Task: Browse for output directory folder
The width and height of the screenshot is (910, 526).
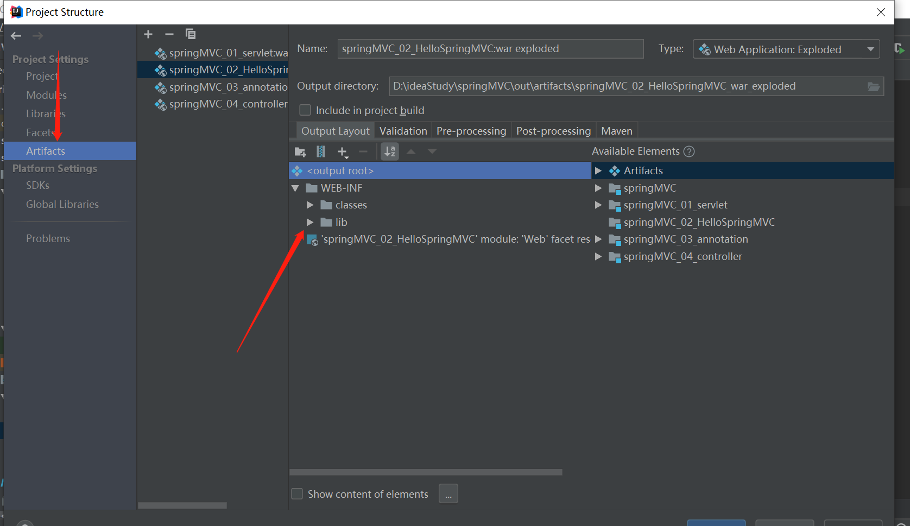Action: tap(874, 86)
